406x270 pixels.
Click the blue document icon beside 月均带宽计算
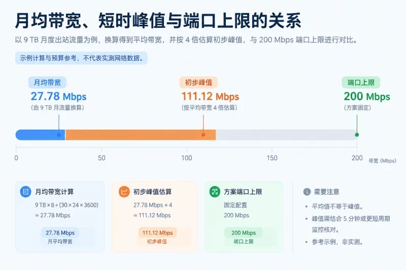(x=26, y=191)
